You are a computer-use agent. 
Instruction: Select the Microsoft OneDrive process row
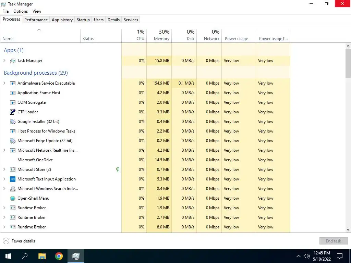coord(145,160)
